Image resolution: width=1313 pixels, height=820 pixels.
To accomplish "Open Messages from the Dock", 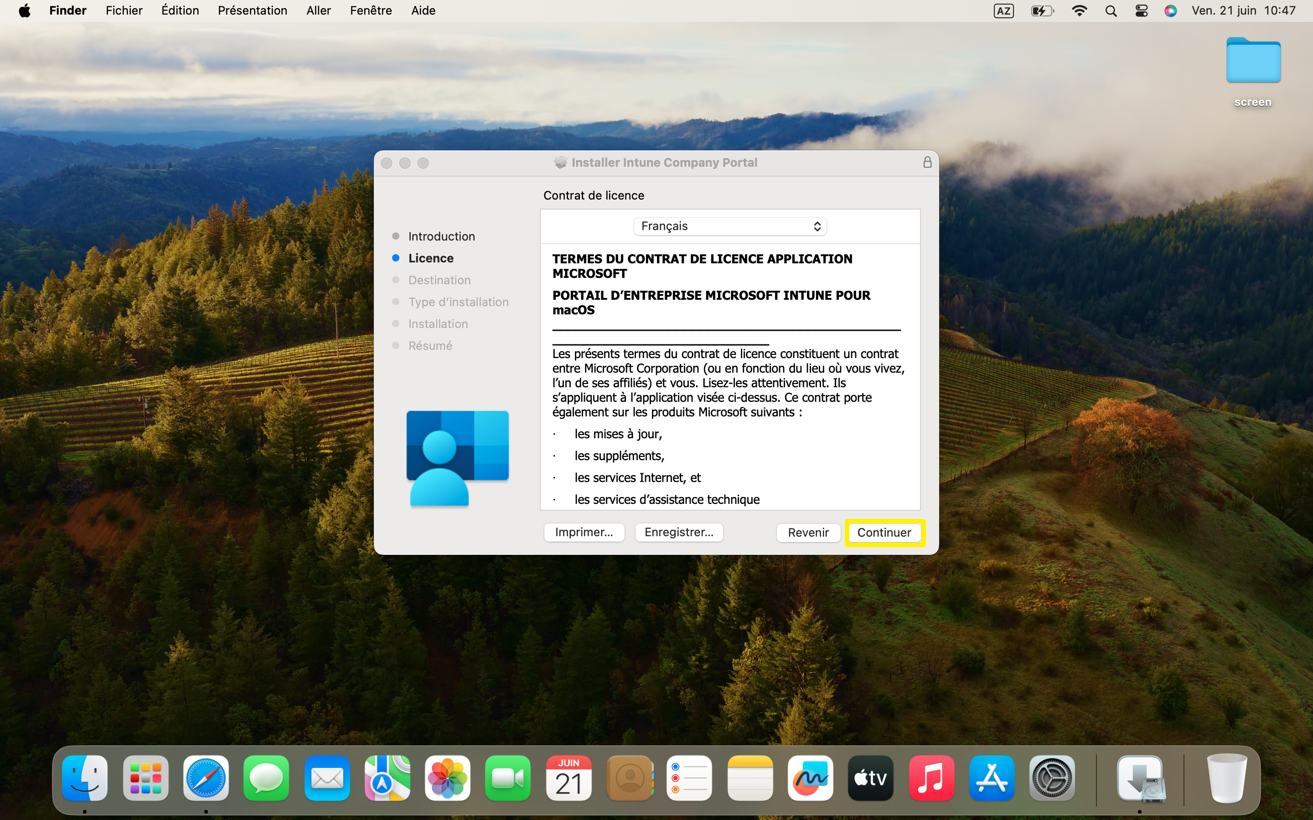I will click(x=266, y=778).
